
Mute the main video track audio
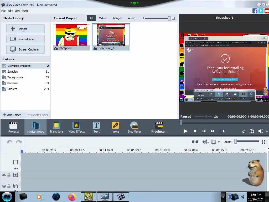click(x=16, y=169)
